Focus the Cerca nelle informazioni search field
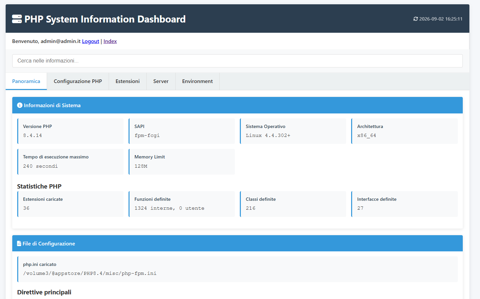The height and width of the screenshot is (299, 480). click(x=238, y=61)
